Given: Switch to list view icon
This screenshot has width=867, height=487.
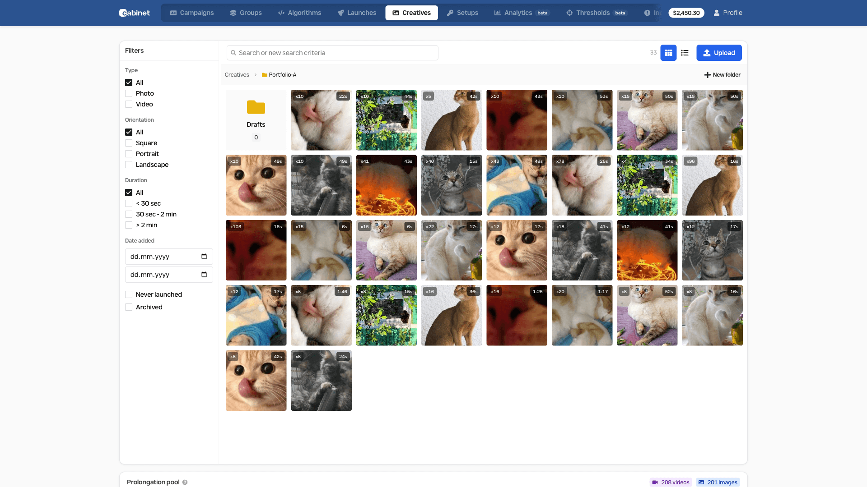Looking at the screenshot, I should (x=685, y=53).
